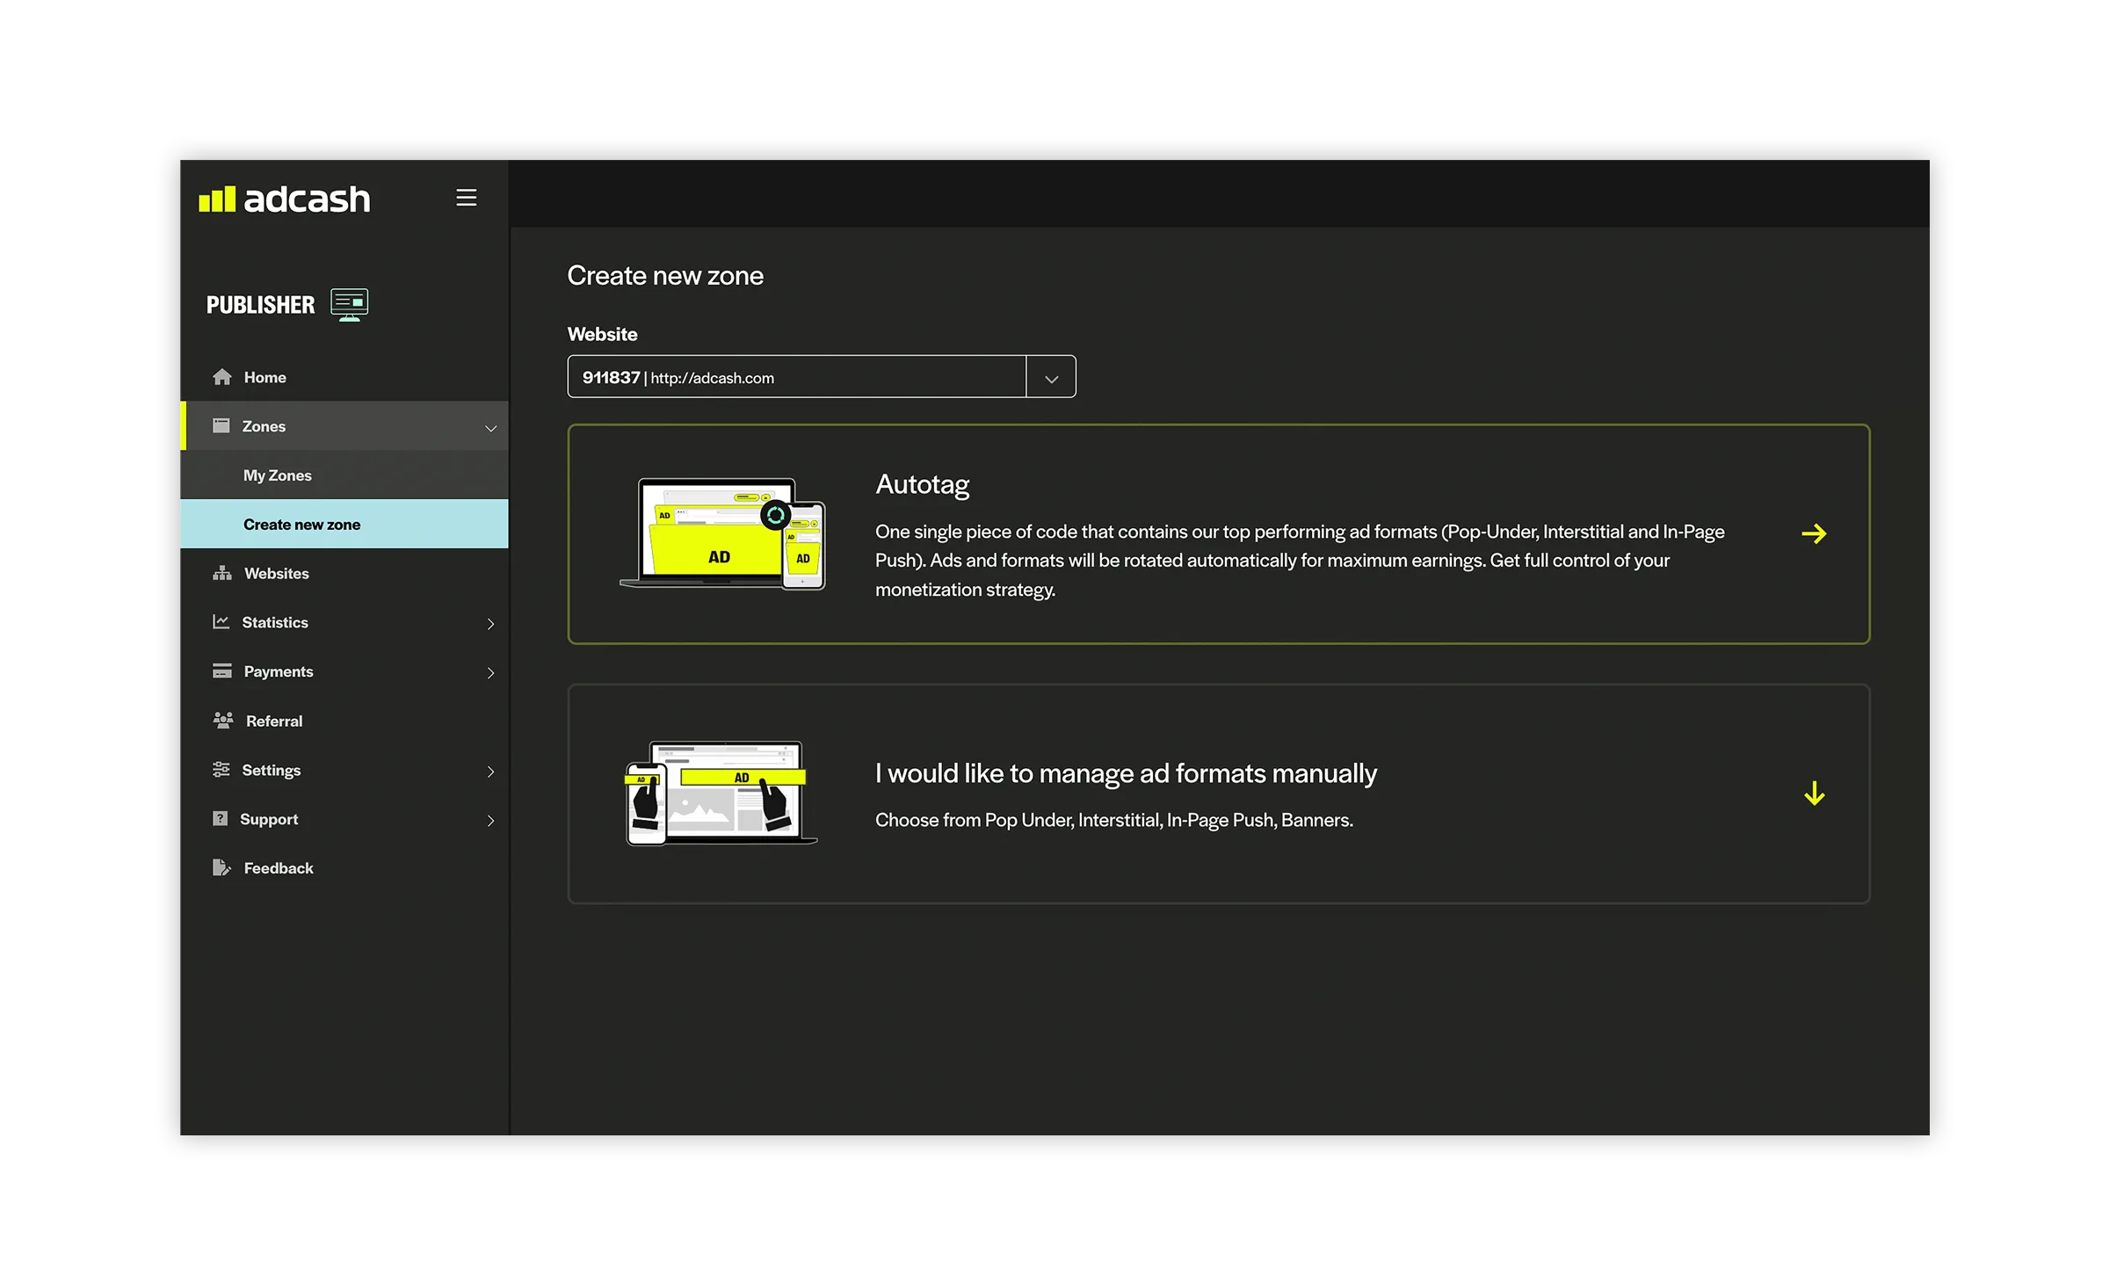2109x1283 pixels.
Task: Click the PUBLISHER label
Action: pos(260,305)
